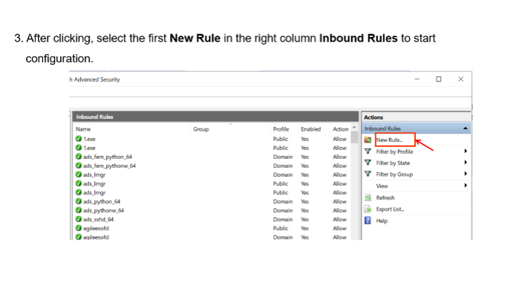Viewport: 505px width, 282px height.
Task: Sort rules by Profile column header
Action: point(281,129)
